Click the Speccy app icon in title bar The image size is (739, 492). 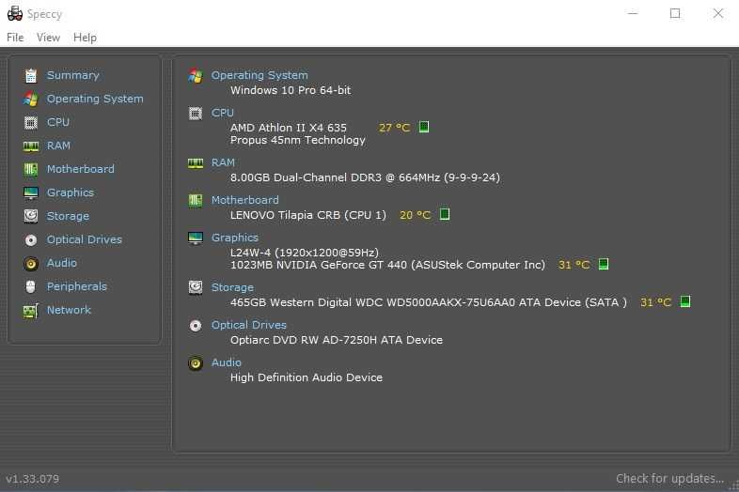(x=15, y=14)
